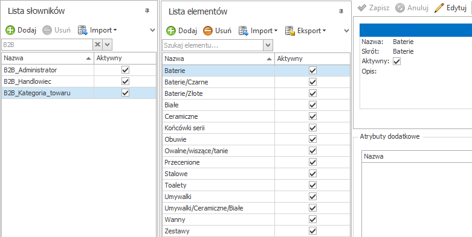Viewport: 472px width, 237px height.
Task: Open Eksport menu in Lista elementów
Action: click(x=306, y=30)
